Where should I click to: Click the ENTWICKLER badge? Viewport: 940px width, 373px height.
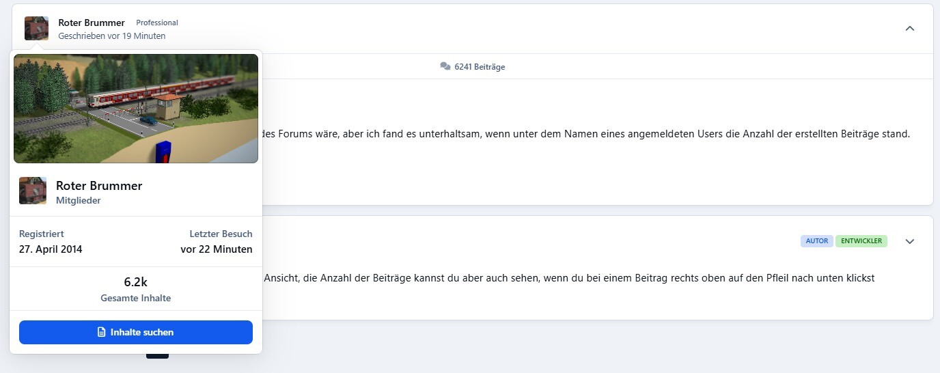[x=861, y=241]
